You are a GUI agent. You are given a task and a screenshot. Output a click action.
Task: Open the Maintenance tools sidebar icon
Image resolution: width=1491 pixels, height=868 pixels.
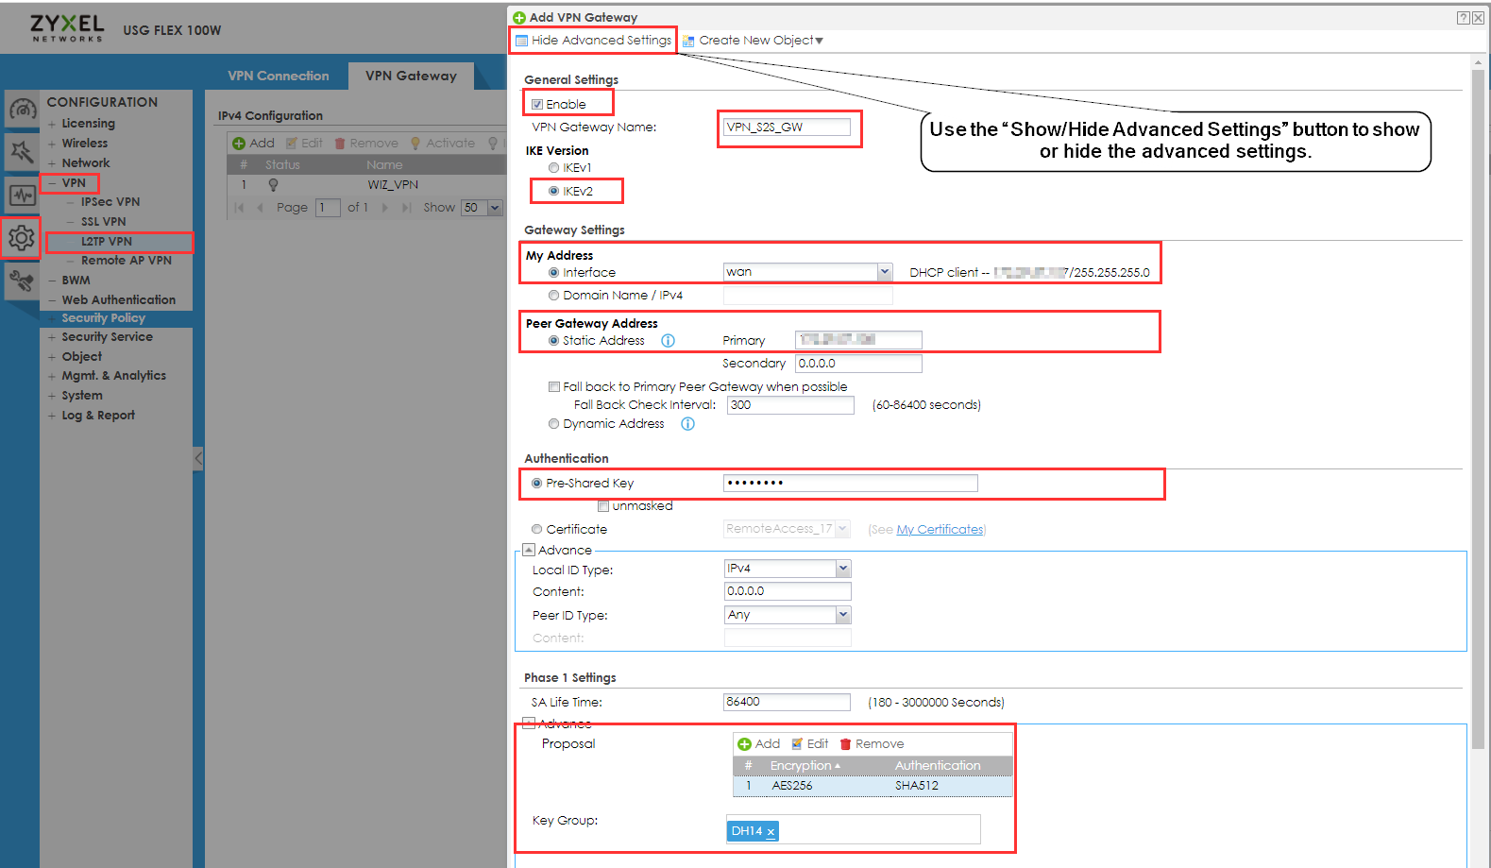21,280
